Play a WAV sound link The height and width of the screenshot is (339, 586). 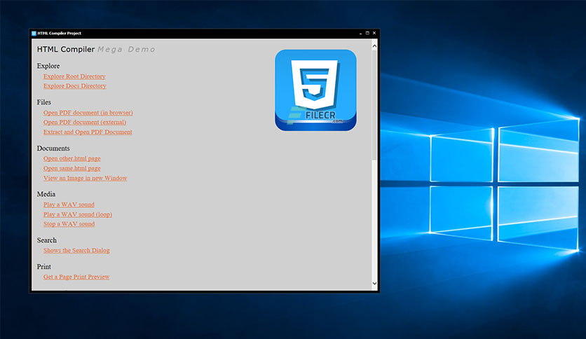[x=69, y=205]
